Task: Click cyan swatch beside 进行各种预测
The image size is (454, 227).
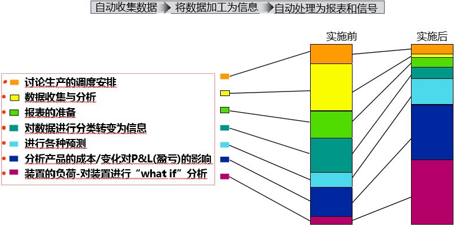Action: [x=14, y=144]
